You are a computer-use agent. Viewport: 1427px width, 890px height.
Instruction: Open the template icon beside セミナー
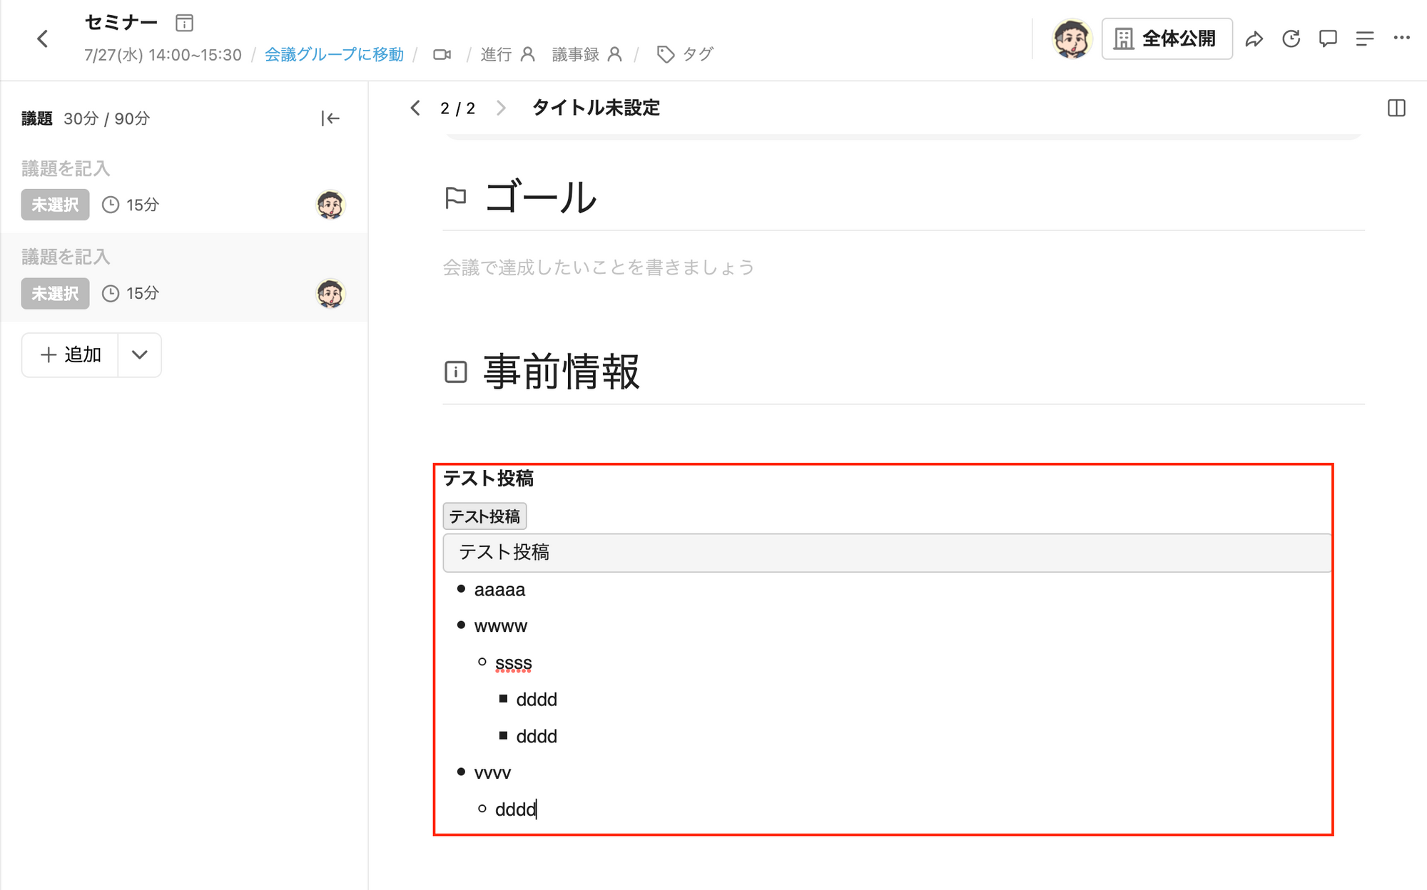coord(184,23)
